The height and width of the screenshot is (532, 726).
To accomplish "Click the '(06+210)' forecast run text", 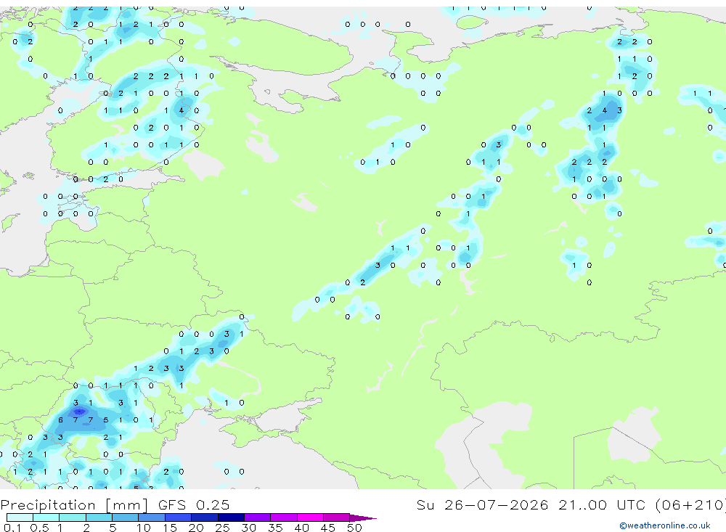I will 691,504.
